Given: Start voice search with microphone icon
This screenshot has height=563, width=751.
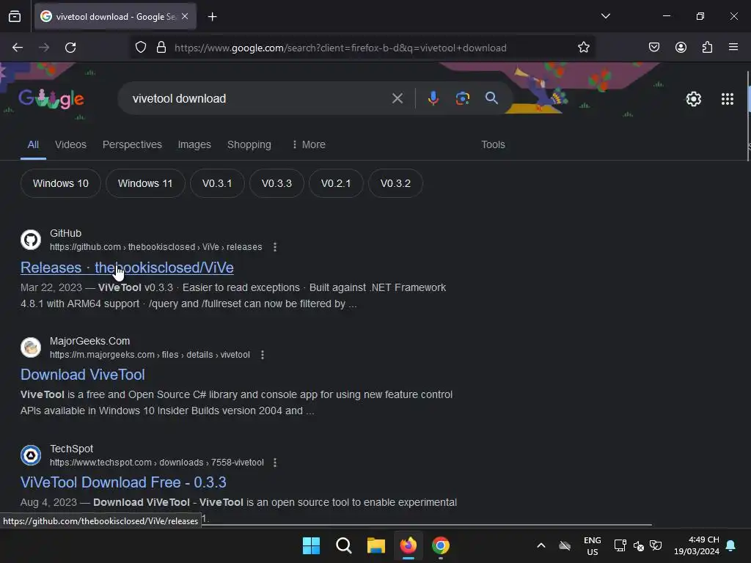Looking at the screenshot, I should tap(433, 99).
